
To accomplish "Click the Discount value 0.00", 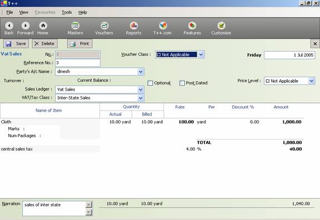I will [254, 122].
